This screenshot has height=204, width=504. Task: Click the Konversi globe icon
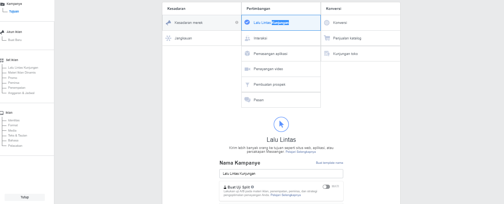tap(327, 23)
